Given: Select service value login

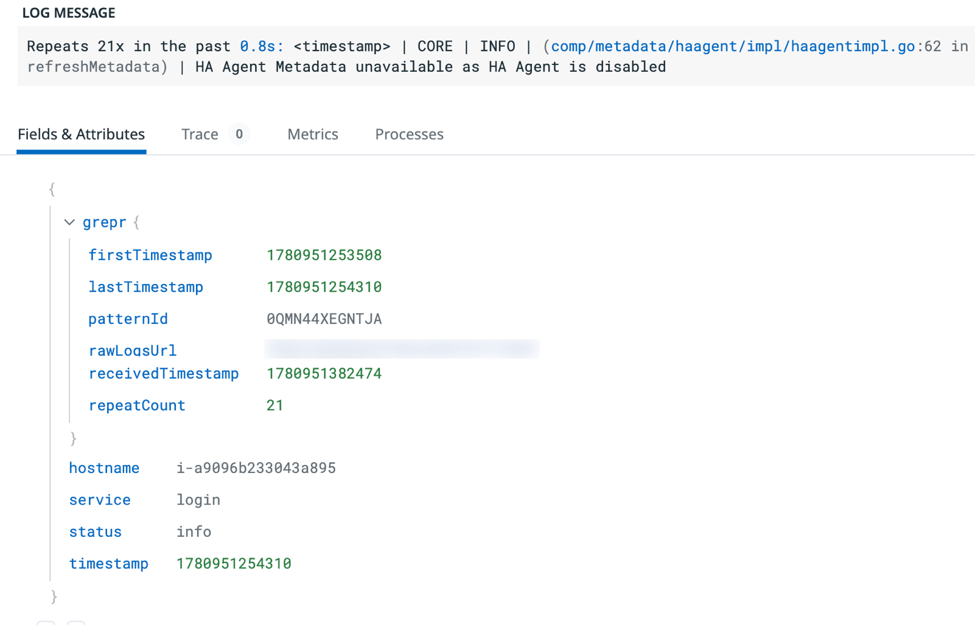Looking at the screenshot, I should pos(198,500).
